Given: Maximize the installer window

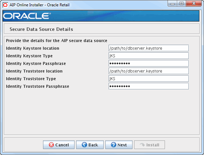Looking at the screenshot, I should [181, 4].
